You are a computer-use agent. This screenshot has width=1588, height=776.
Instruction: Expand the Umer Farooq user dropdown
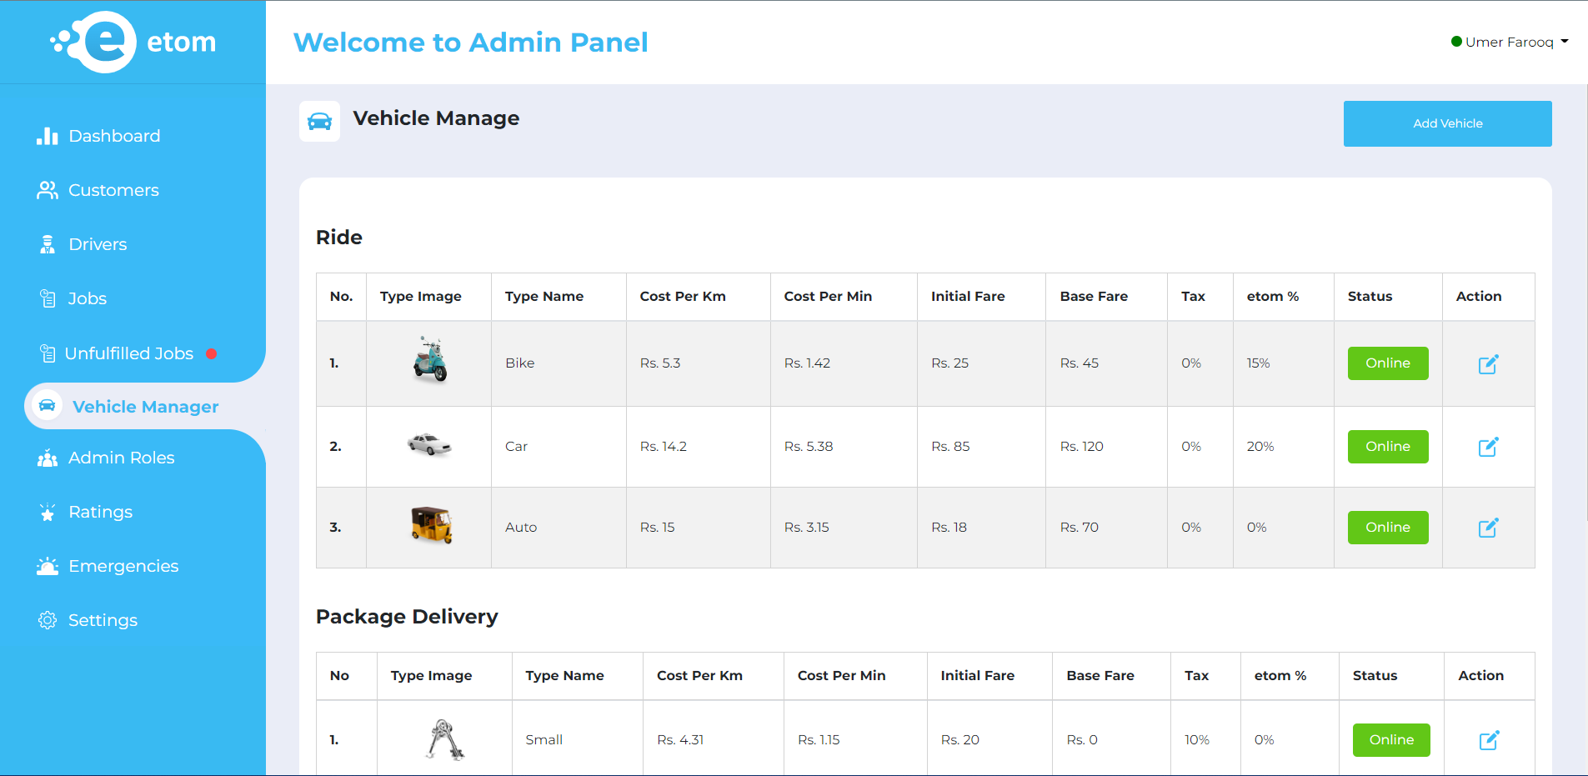[1510, 42]
